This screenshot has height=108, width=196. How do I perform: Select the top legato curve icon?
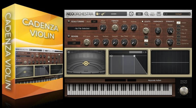[146, 37]
